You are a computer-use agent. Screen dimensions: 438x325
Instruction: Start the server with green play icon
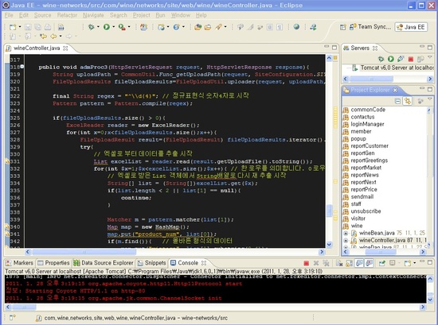point(390,59)
